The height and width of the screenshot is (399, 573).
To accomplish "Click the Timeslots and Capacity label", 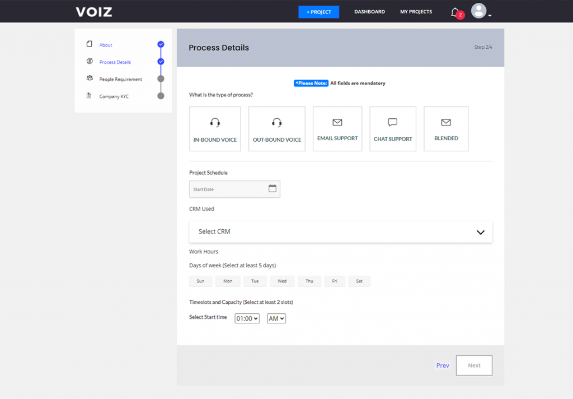I will (241, 303).
